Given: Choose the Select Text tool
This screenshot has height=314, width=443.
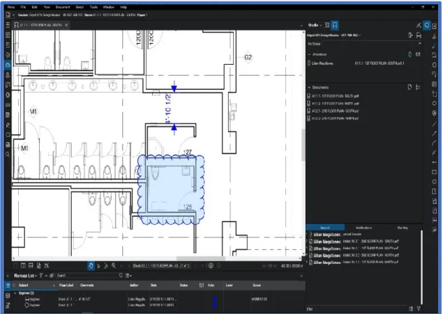Looking at the screenshot, I should (106, 265).
